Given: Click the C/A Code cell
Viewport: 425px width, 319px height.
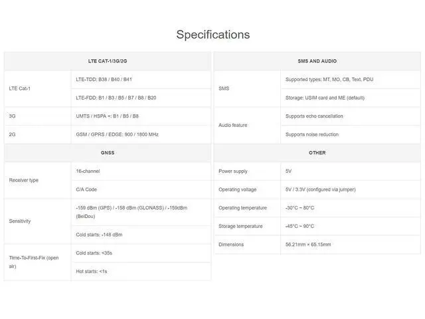Looking at the screenshot, I should 141,189.
